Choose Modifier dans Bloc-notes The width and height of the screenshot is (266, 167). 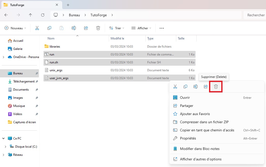(x=217, y=149)
